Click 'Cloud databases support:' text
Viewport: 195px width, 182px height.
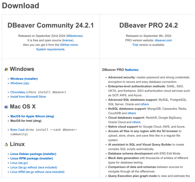click(127, 118)
